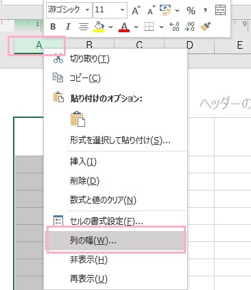Click the merge and center icon
The width and height of the screenshot is (251, 290).
(220, 10)
